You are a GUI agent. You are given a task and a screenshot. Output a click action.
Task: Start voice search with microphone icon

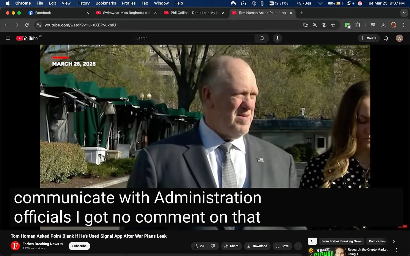point(277,38)
